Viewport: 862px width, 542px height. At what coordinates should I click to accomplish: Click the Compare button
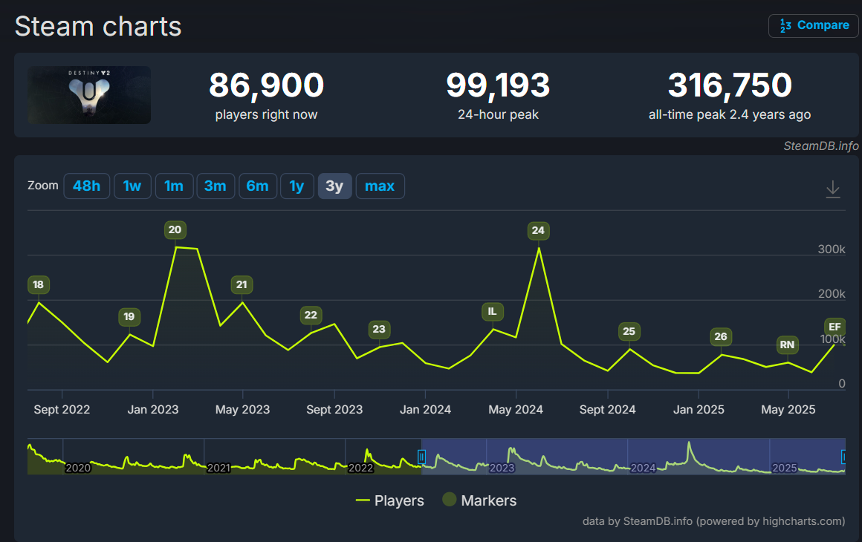pyautogui.click(x=813, y=25)
